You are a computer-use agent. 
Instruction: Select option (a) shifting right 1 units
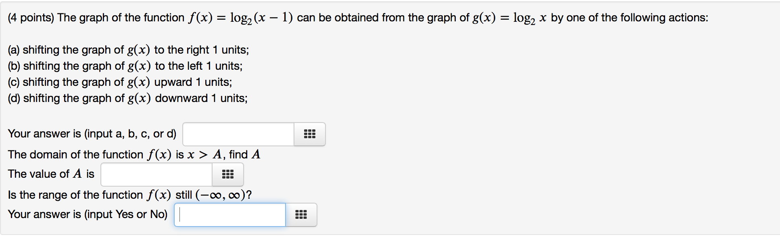[x=128, y=50]
